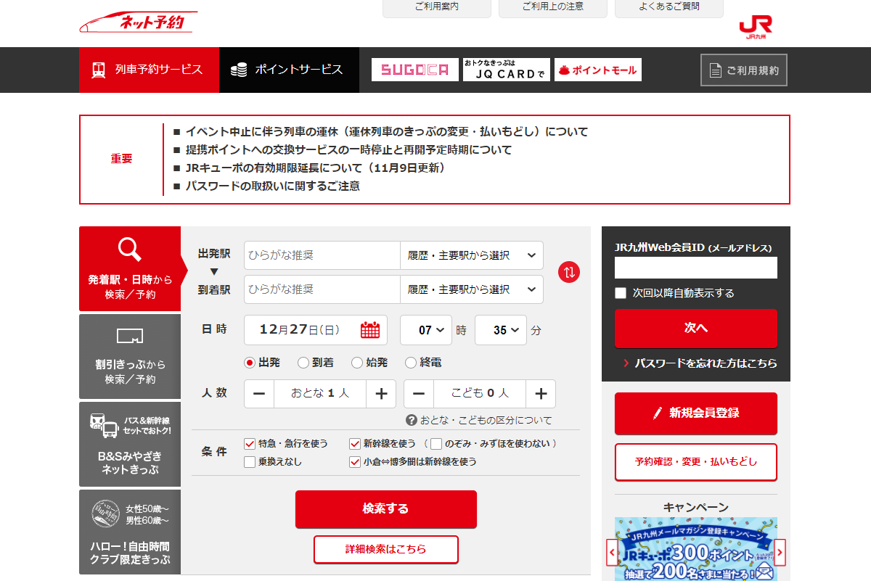
Task: Click the SUGOCA banner logo
Action: click(415, 70)
